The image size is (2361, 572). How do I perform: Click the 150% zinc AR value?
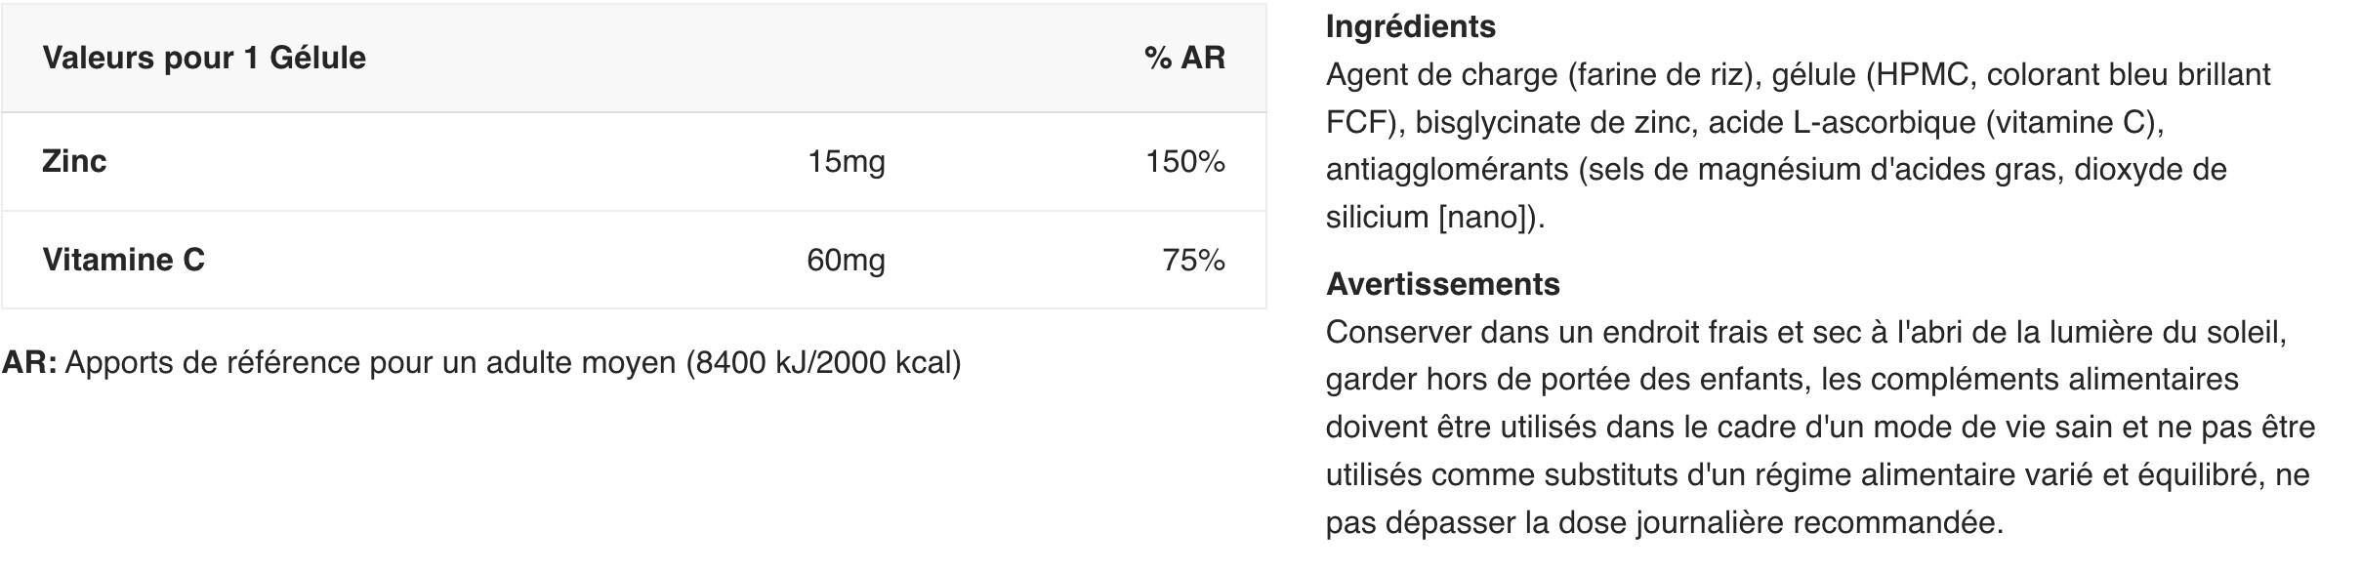pos(1184,162)
